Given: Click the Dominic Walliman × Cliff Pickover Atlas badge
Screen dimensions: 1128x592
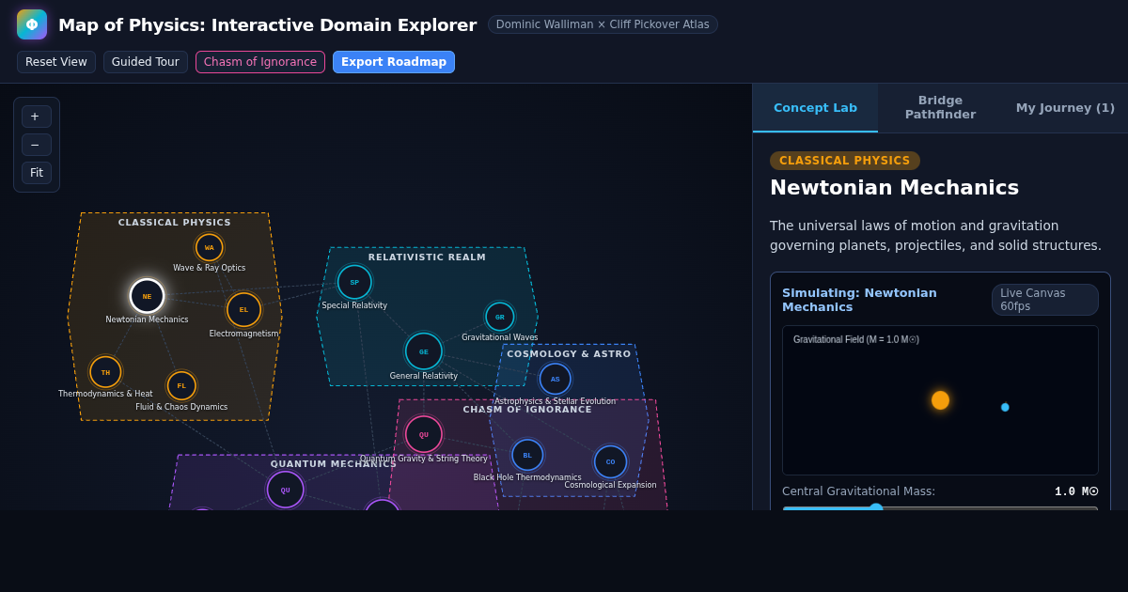Looking at the screenshot, I should coord(603,24).
